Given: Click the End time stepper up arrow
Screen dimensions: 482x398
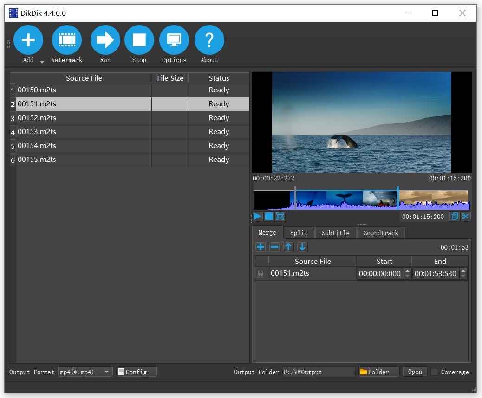Looking at the screenshot, I should (462, 271).
